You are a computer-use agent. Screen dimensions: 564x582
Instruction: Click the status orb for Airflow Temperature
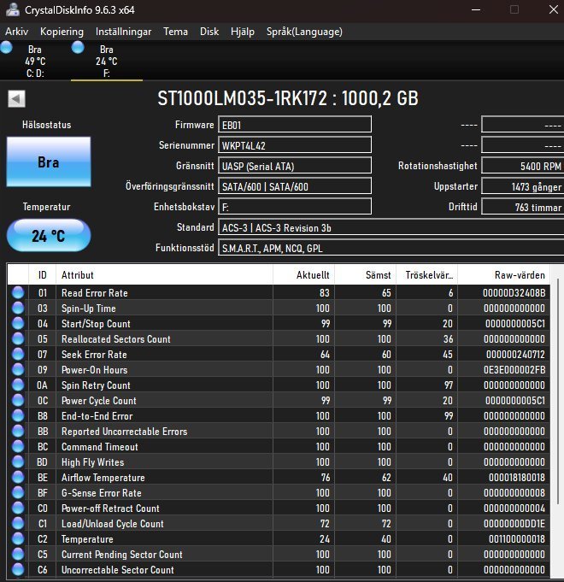coord(18,478)
